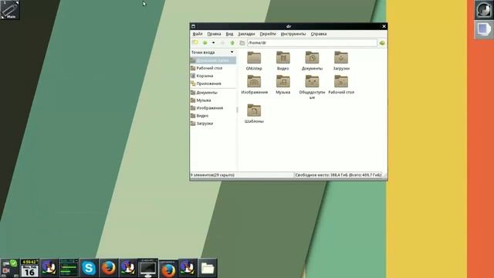Open the Вид menu
This screenshot has height=278, width=494.
click(229, 34)
